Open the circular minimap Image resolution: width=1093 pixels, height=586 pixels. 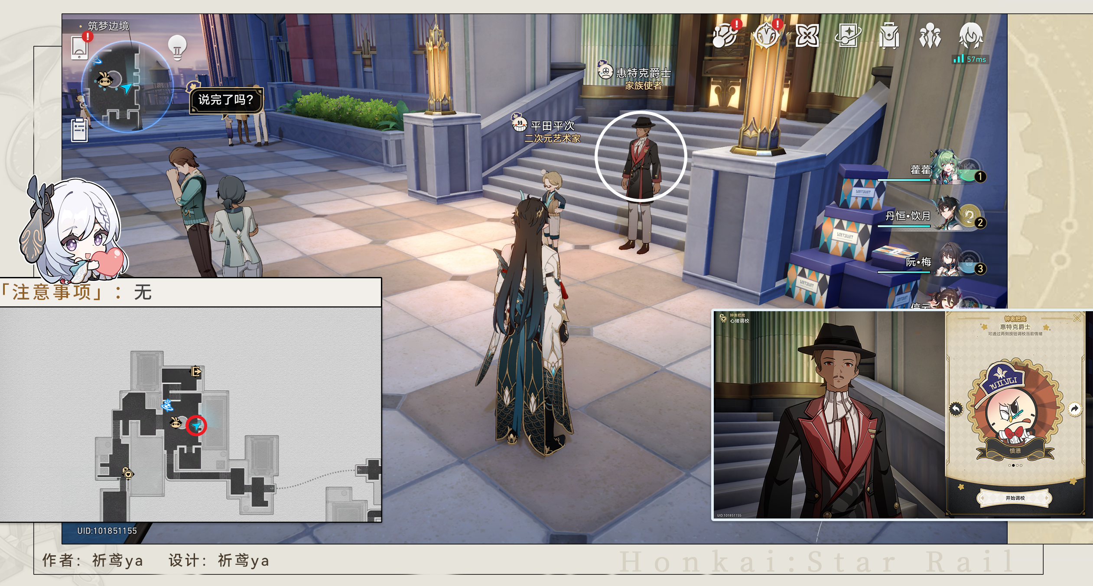(x=127, y=87)
